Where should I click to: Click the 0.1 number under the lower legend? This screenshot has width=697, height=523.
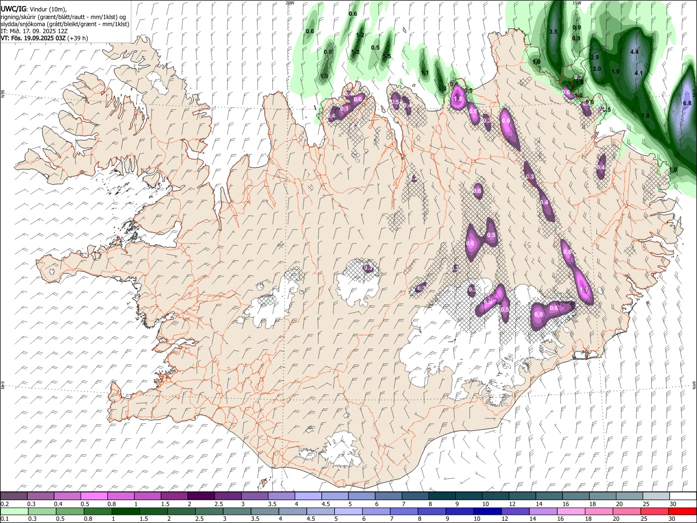coord(4,519)
